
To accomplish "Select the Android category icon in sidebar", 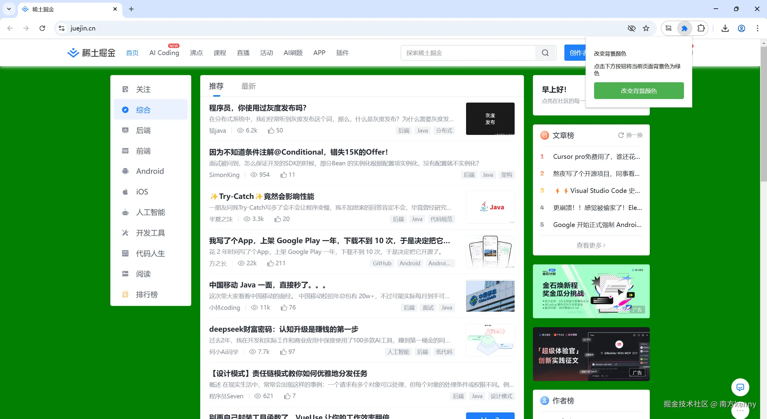I will coord(125,171).
